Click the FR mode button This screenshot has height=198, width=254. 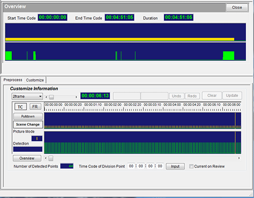pyautogui.click(x=35, y=107)
